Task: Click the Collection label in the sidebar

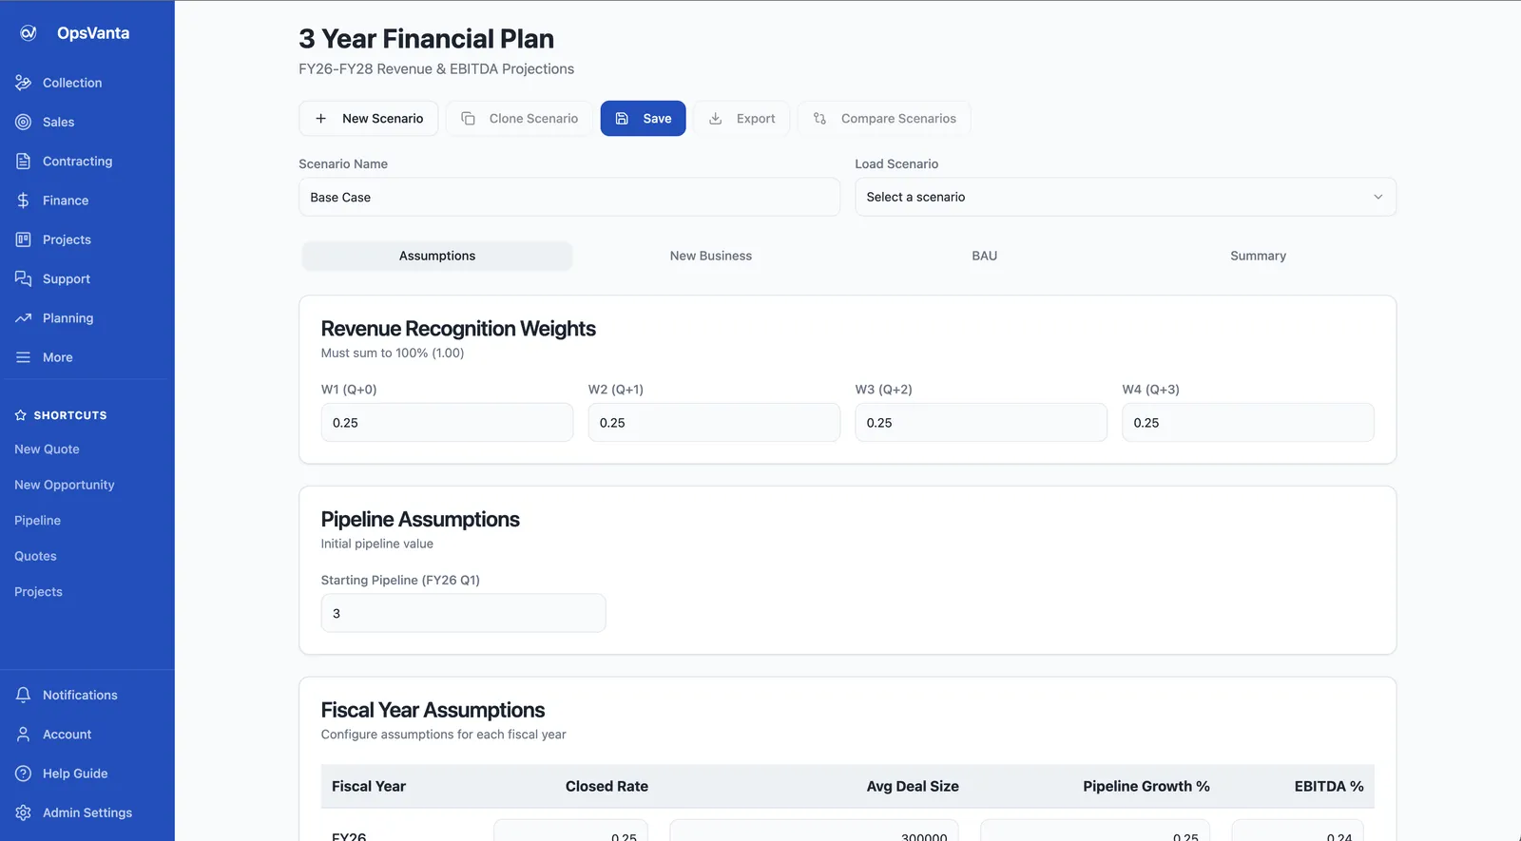Action: 72,83
